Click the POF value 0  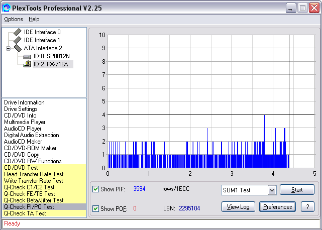135,208
